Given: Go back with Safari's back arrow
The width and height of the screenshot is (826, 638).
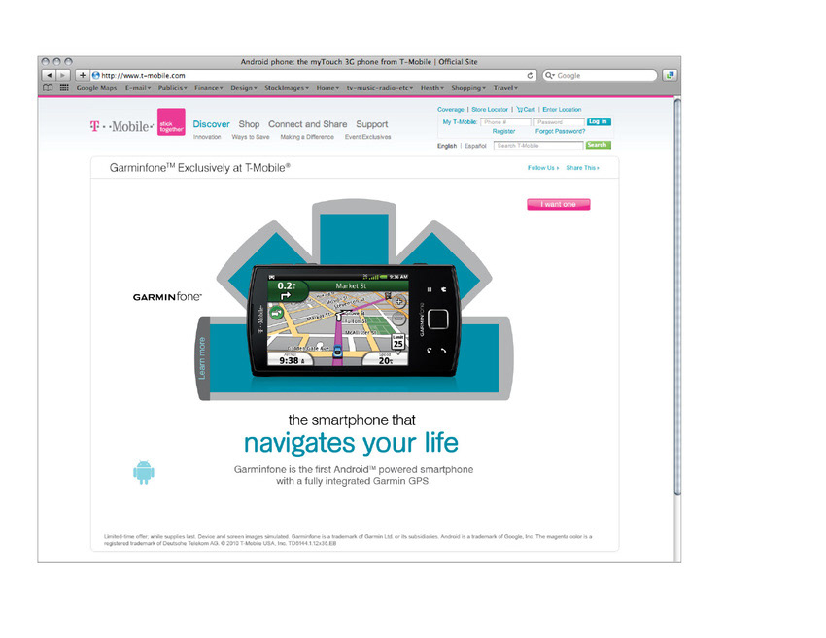Looking at the screenshot, I should [49, 76].
